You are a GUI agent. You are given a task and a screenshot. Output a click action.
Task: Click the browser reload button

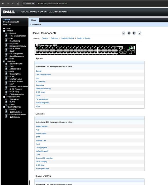13,3
